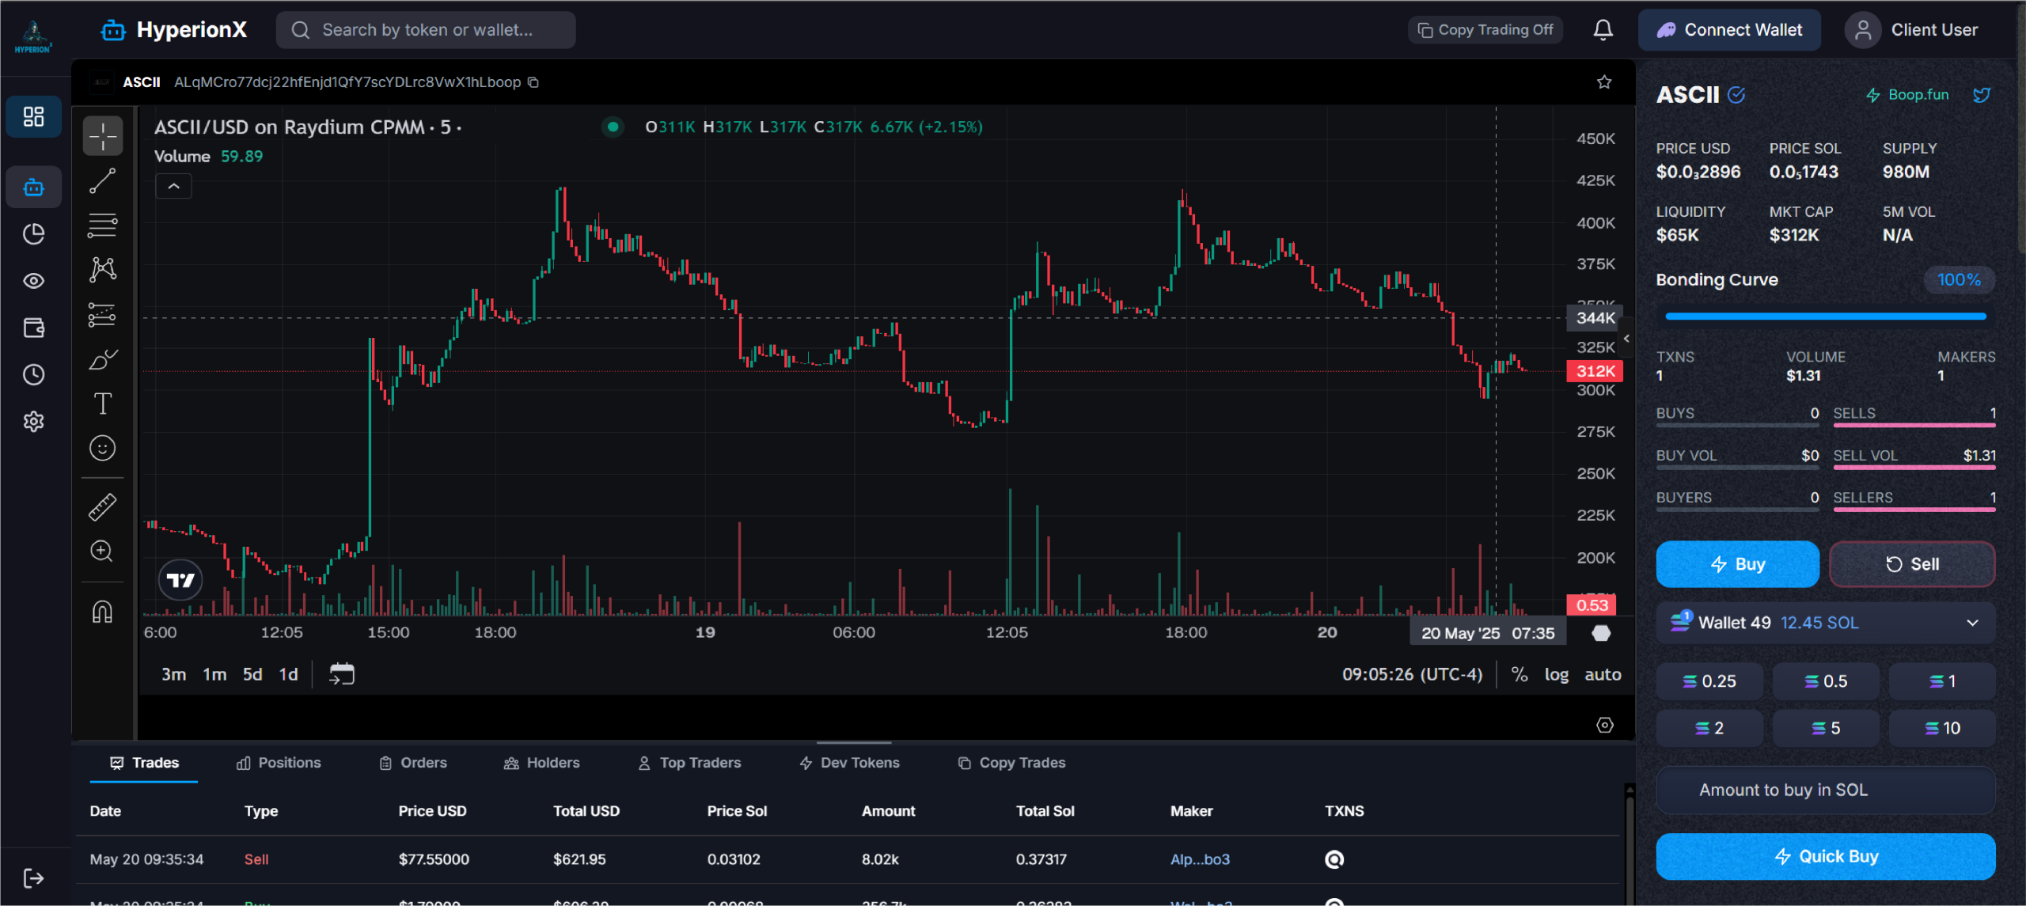2026x906 pixels.
Task: Focus the Amount to buy in SOL field
Action: (1826, 790)
